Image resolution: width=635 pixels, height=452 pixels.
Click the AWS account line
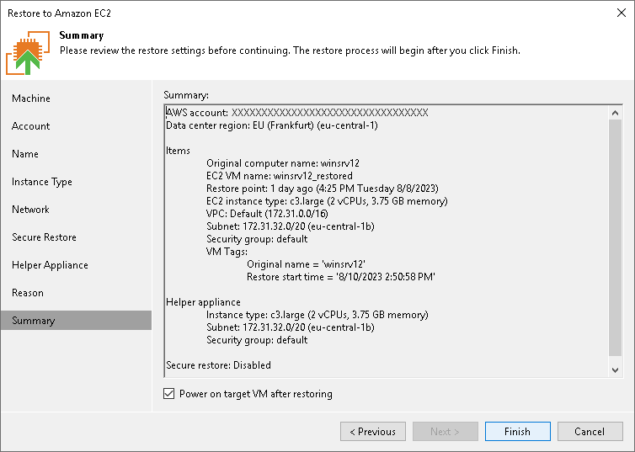(297, 113)
